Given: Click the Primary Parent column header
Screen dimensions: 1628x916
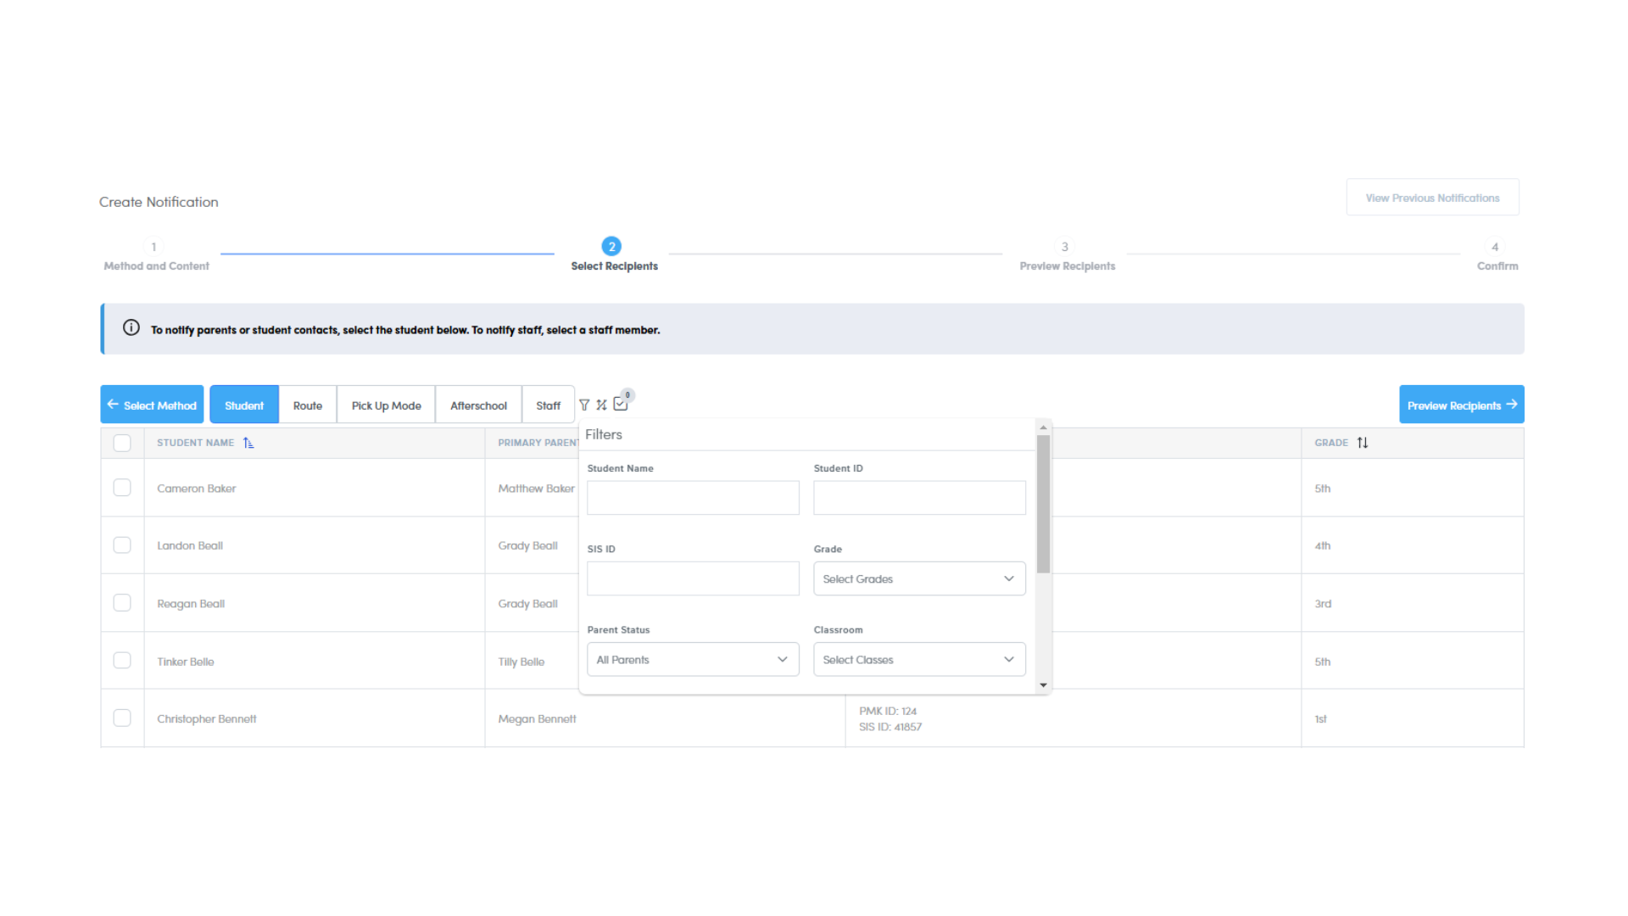Looking at the screenshot, I should (x=538, y=443).
